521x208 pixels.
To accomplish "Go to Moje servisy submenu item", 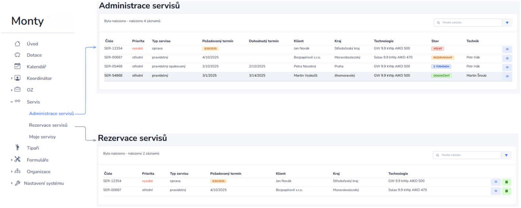I will (x=42, y=137).
